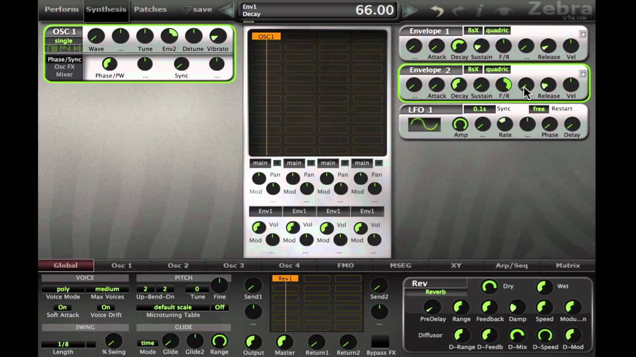Click the OSC1 module in the grid
Image resolution: width=636 pixels, height=357 pixels.
(x=266, y=36)
